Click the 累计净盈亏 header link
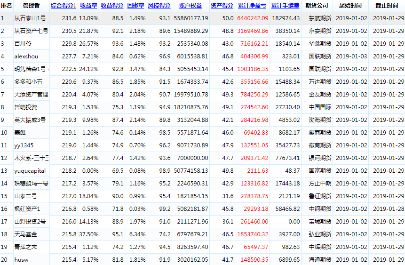405x265 pixels. pos(252,6)
